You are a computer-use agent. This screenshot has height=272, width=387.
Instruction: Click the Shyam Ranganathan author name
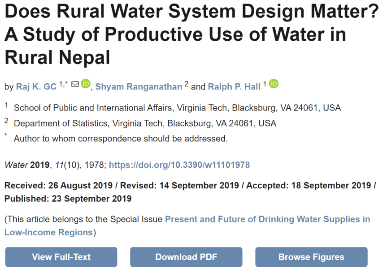tap(139, 87)
